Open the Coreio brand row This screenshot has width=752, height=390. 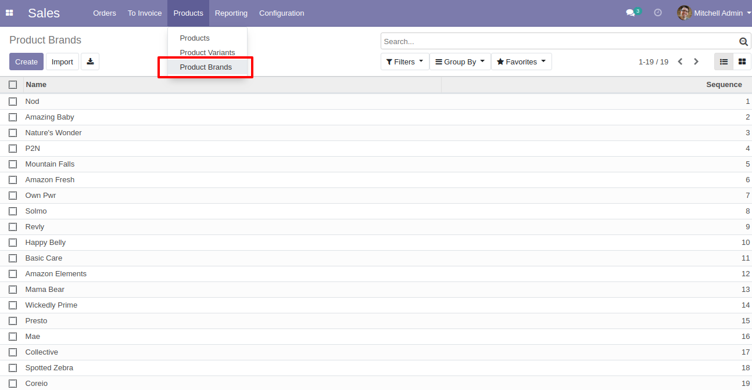pos(376,383)
